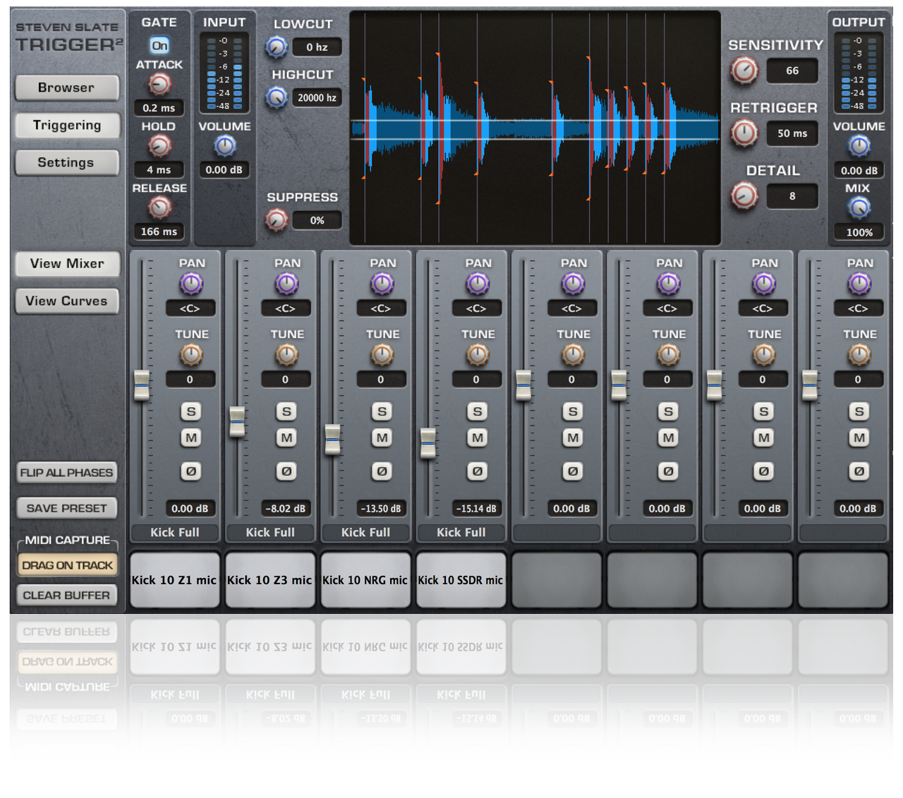Solo the Kick 10 SSDR mic channel
Viewport: 903px width, 798px height.
tap(478, 411)
